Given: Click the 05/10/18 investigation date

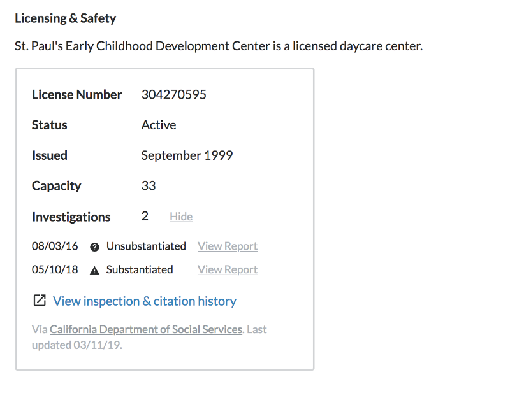Looking at the screenshot, I should (x=55, y=269).
